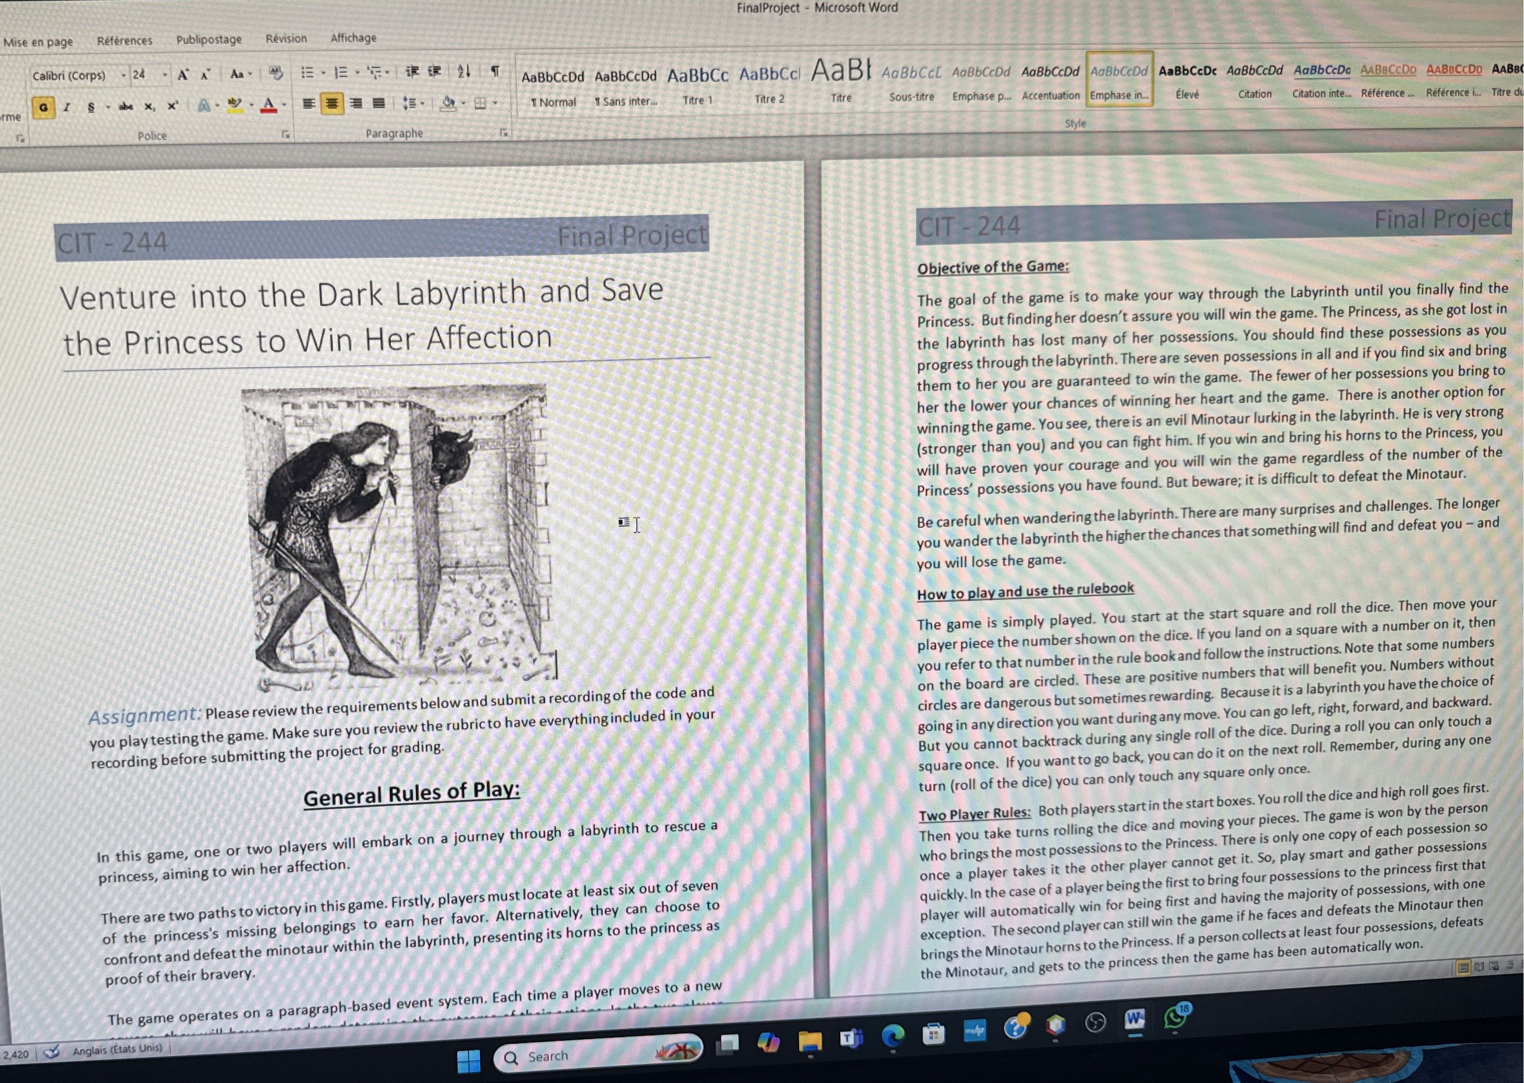This screenshot has height=1083, width=1524.
Task: Toggle center alignment in Paragraphe group
Action: [x=332, y=103]
